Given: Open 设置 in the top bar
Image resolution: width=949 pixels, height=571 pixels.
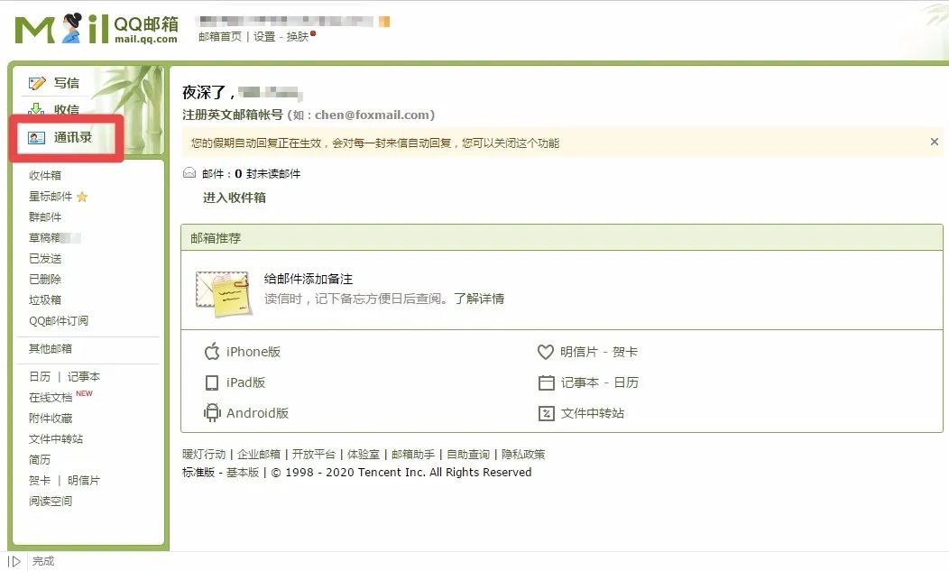Looking at the screenshot, I should pos(264,37).
